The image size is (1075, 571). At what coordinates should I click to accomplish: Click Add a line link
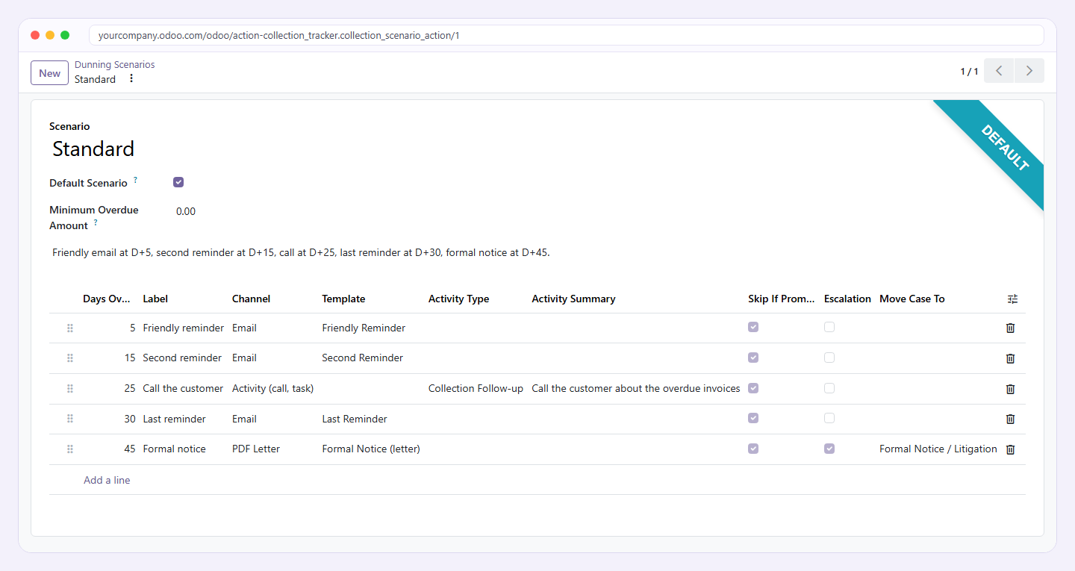coord(107,480)
